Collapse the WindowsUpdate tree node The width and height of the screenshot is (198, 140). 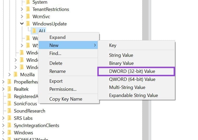coord(22,24)
